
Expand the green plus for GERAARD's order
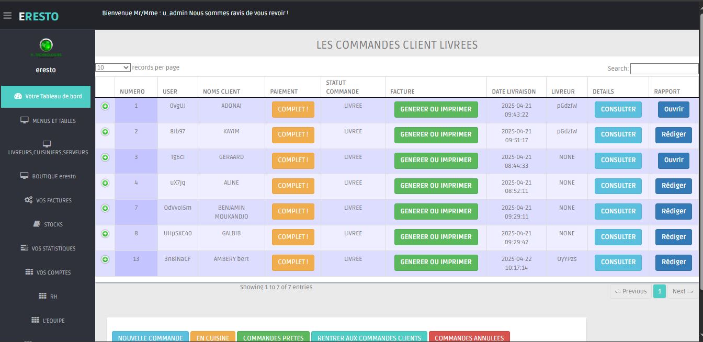coord(105,157)
